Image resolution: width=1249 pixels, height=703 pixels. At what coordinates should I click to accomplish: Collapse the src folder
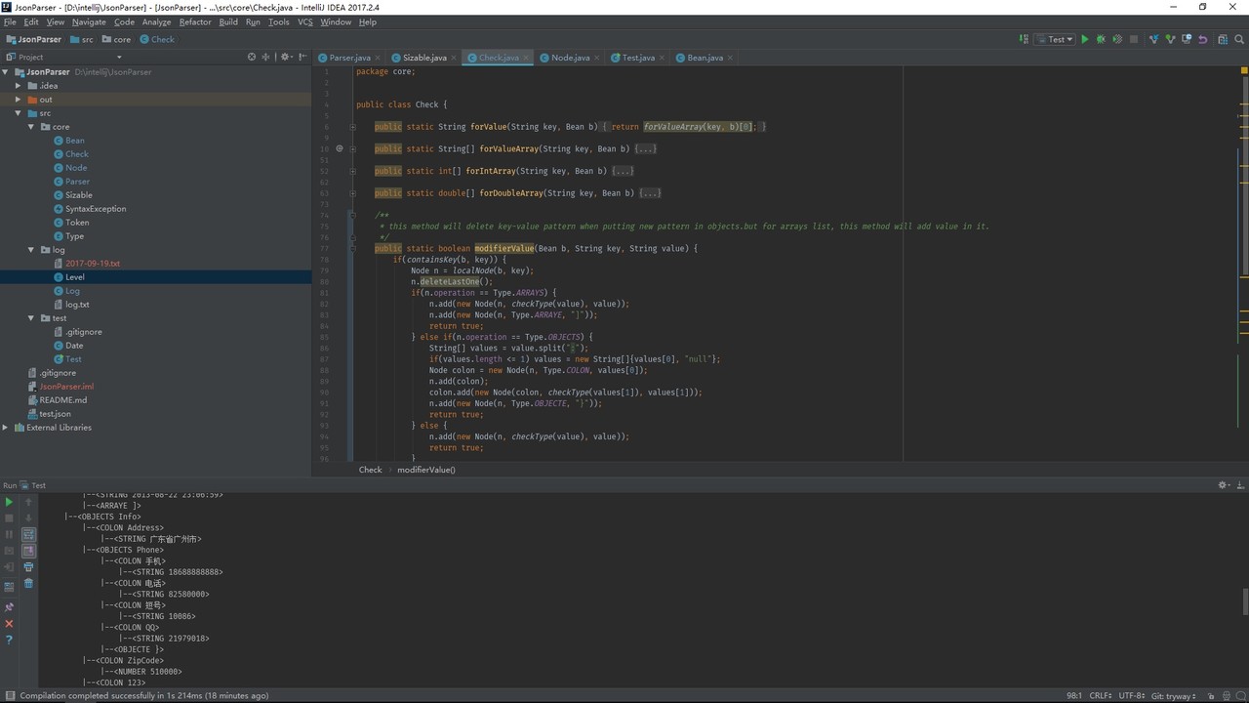[19, 113]
